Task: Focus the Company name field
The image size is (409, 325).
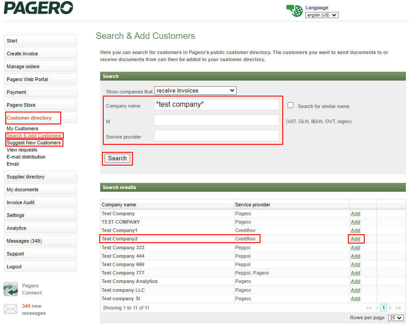Action: [x=217, y=104]
